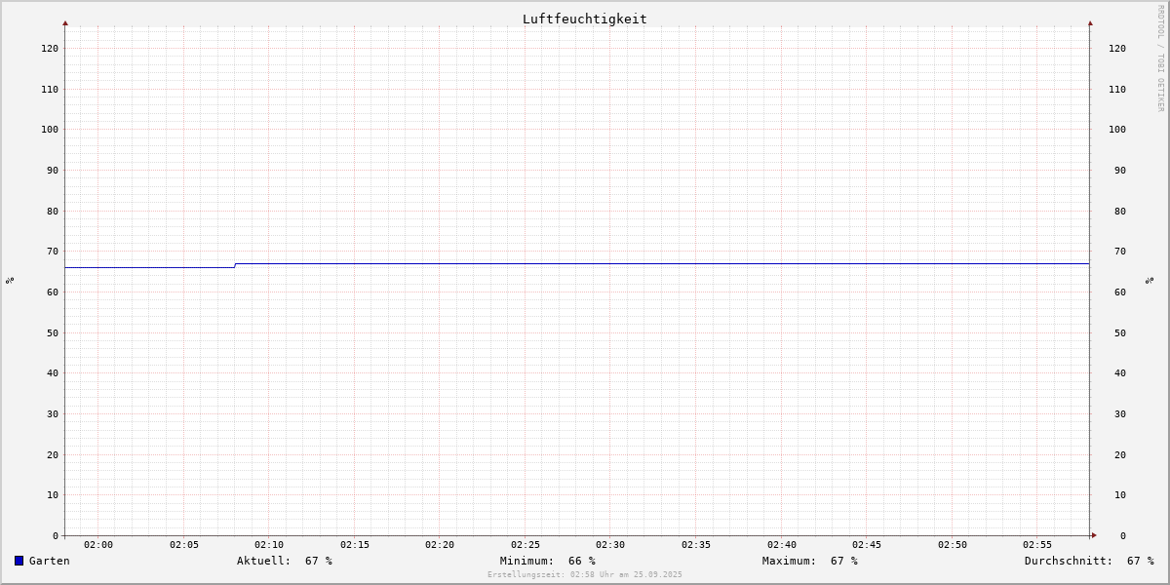Click the 02:40 time axis label
Image resolution: width=1170 pixels, height=585 pixels.
pyautogui.click(x=782, y=544)
